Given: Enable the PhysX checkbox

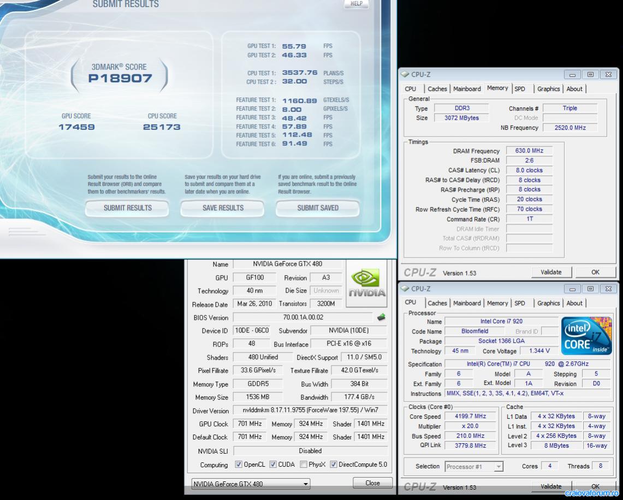Looking at the screenshot, I should [x=304, y=465].
